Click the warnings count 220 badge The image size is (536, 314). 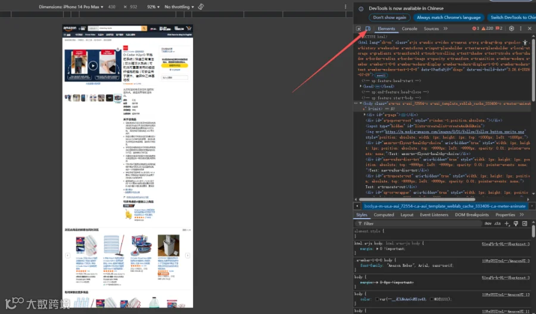[x=487, y=29]
